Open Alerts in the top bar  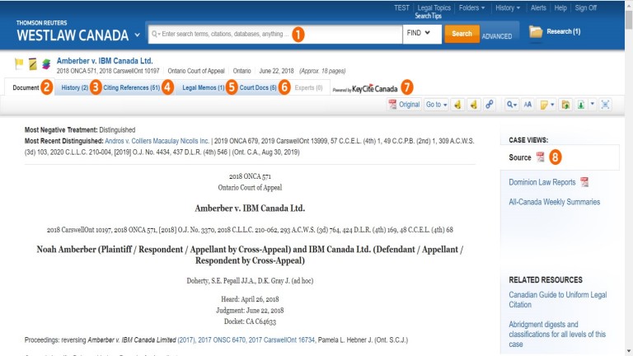538,7
